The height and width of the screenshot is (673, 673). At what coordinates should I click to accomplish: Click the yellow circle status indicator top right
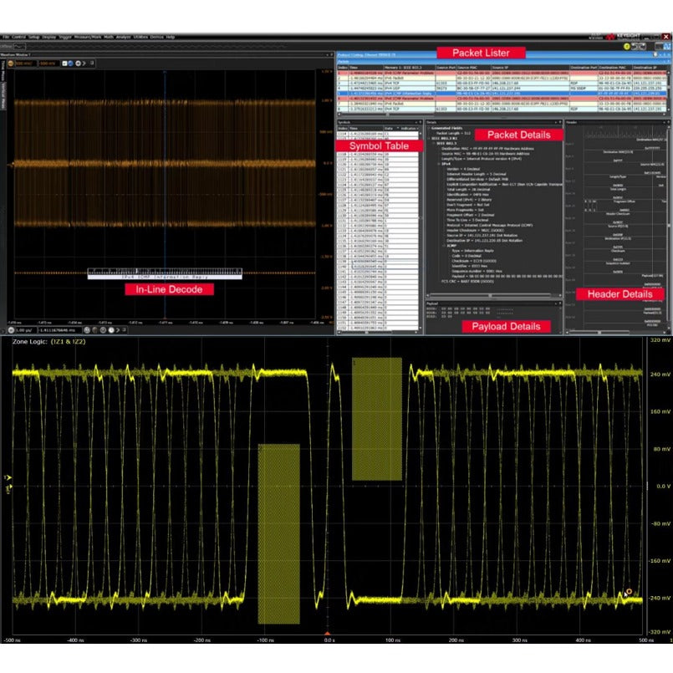click(x=627, y=46)
